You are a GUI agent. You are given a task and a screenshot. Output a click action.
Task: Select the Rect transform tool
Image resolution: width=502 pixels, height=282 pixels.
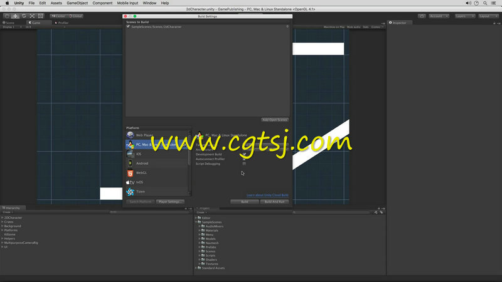click(x=40, y=16)
